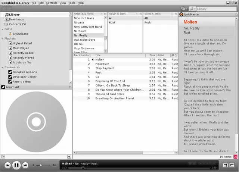Screen dimensions: 239x172
Task: Select Ozzy Osbourne in the artist list
Action: [x=89, y=48]
